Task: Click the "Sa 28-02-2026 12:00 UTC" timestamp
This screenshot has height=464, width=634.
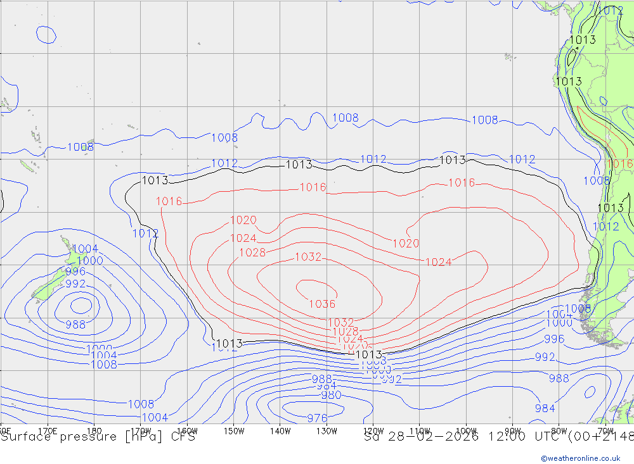Action: 464,437
